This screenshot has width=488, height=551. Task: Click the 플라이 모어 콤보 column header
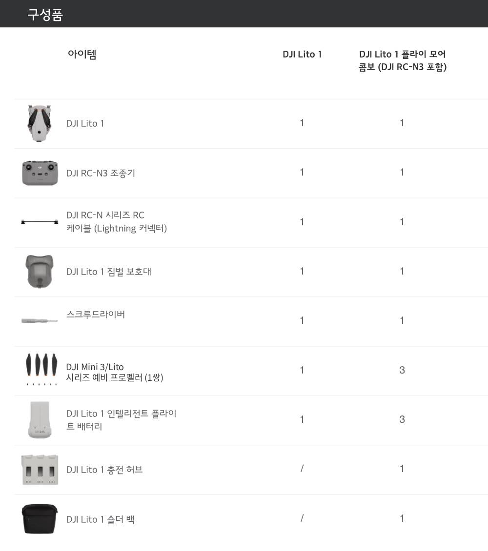(x=402, y=60)
